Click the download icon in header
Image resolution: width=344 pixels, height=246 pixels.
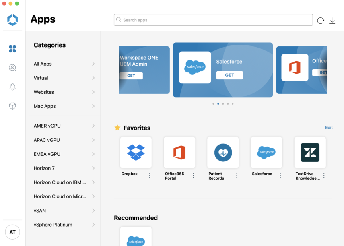tap(332, 21)
